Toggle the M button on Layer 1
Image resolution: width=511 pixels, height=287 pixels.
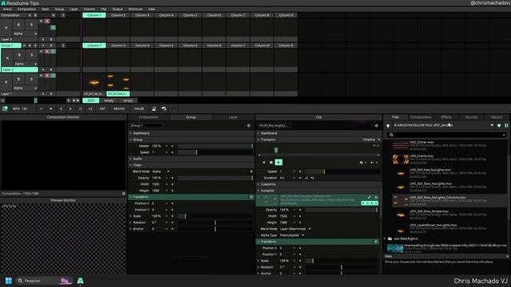pyautogui.click(x=42, y=76)
